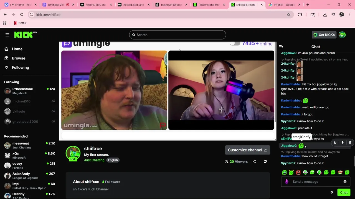Open cuvey in Recommended

[x=29, y=166]
